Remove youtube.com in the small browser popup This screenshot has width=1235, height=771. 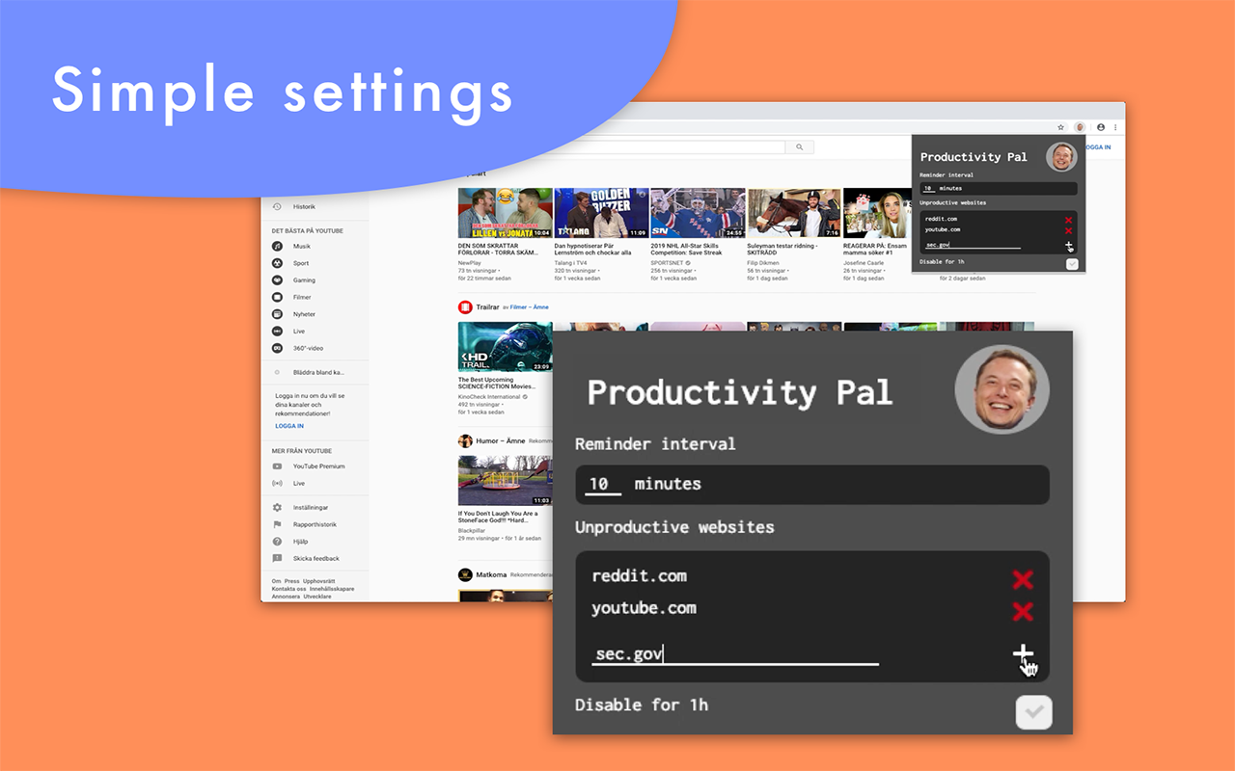1068,231
